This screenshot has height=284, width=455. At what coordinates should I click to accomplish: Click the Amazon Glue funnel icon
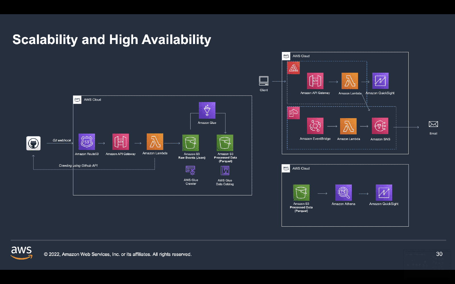[x=207, y=110]
